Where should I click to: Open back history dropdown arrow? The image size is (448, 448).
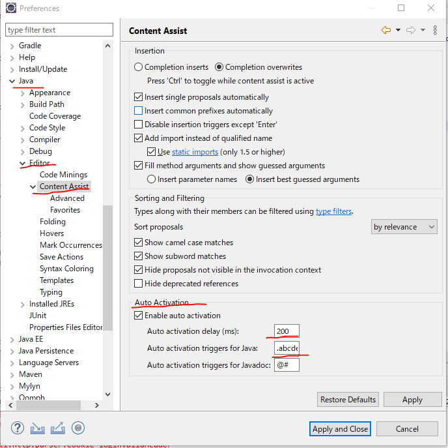398,30
